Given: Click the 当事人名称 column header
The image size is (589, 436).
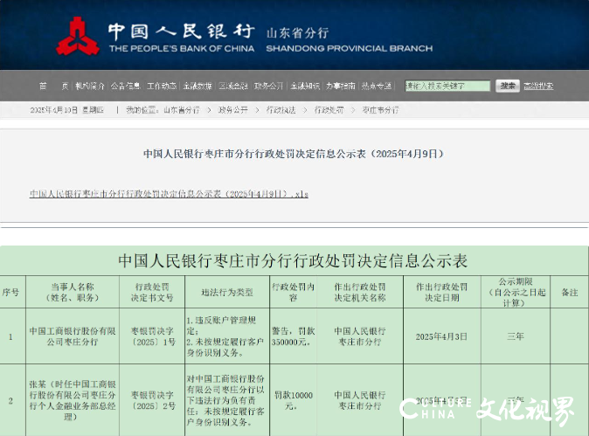Looking at the screenshot, I should click(73, 292).
